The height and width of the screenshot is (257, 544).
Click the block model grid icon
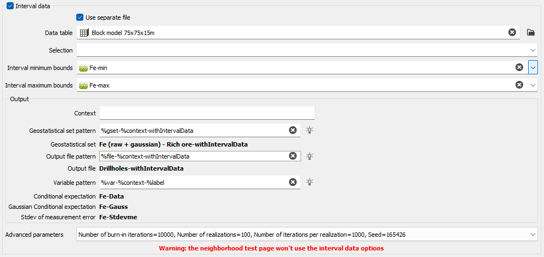pos(84,33)
